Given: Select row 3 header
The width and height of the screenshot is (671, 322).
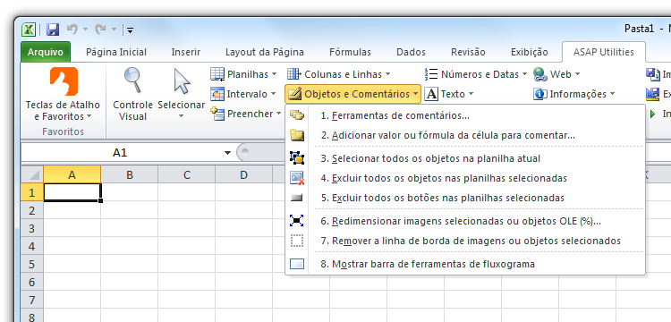Looking at the screenshot, I should [x=32, y=228].
